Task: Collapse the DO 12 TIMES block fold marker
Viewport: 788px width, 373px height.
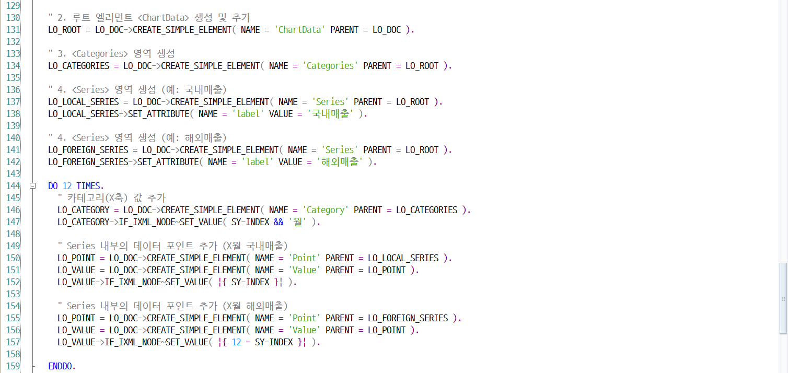Action: tap(33, 186)
